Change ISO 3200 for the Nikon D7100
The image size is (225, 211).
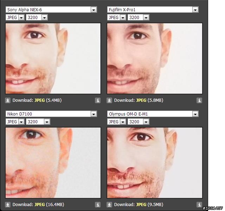pos(38,122)
